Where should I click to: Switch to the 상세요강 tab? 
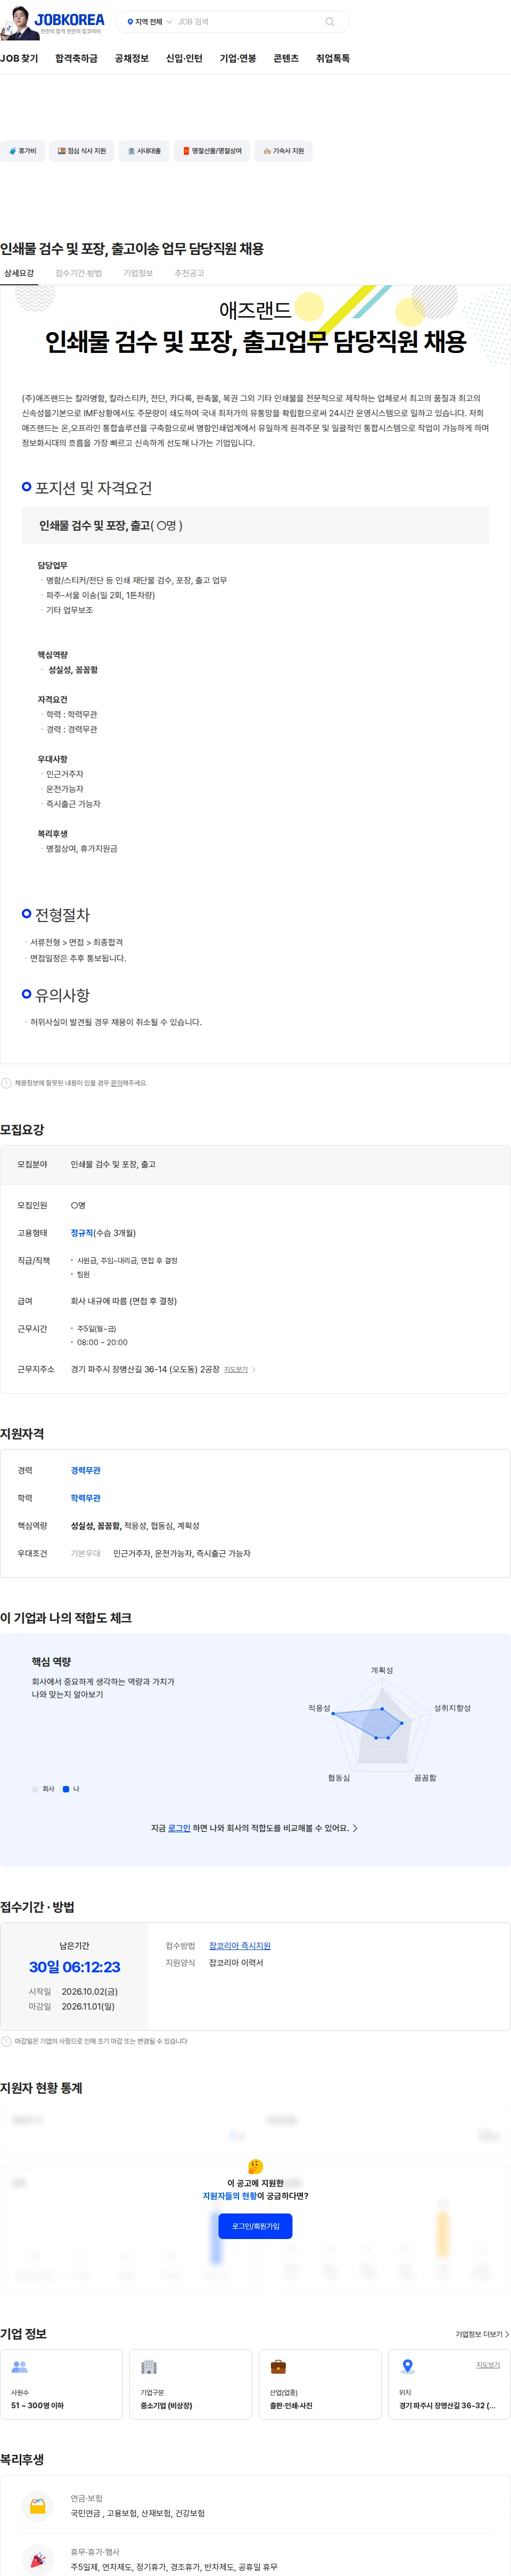pos(19,273)
